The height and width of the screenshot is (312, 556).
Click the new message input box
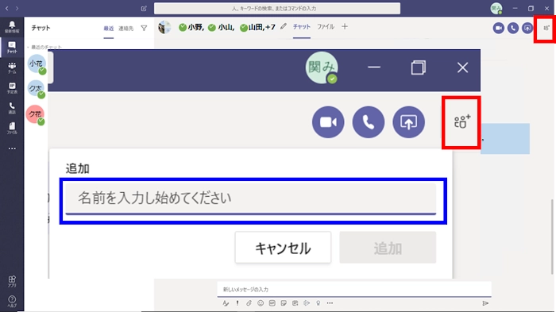point(354,289)
